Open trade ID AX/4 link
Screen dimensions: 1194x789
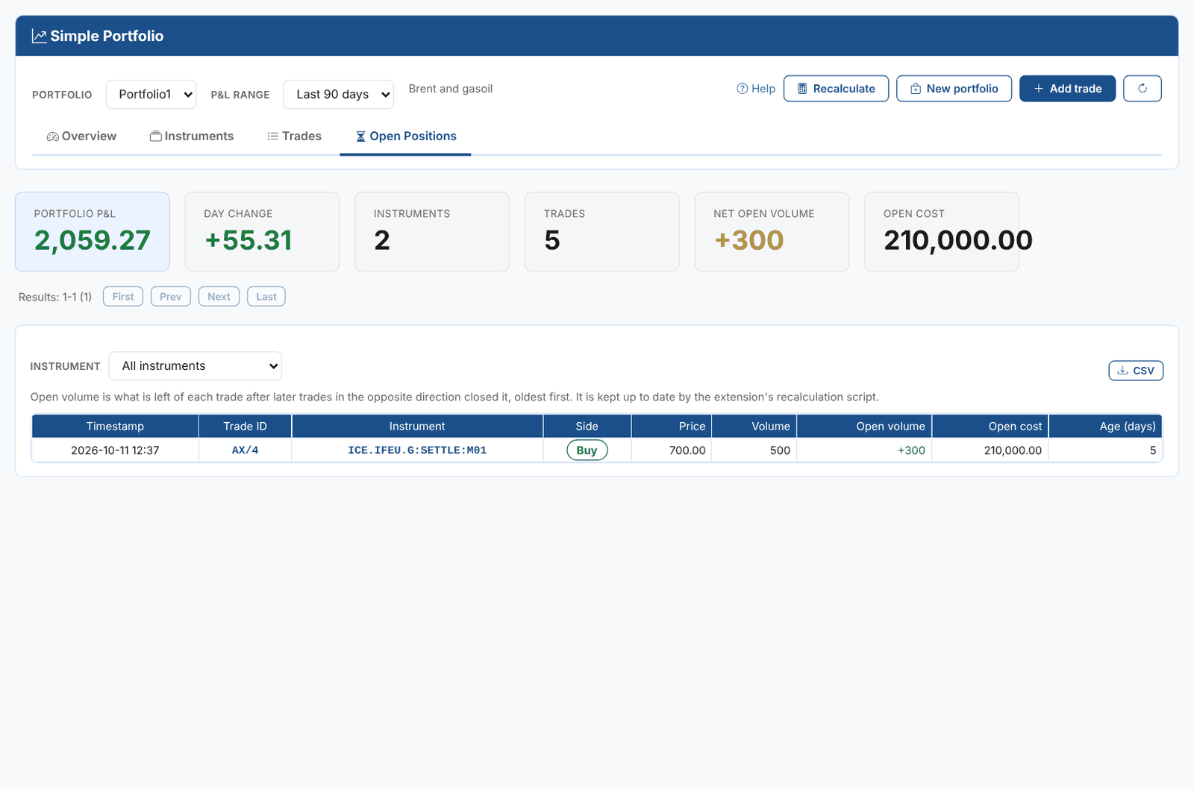point(245,450)
